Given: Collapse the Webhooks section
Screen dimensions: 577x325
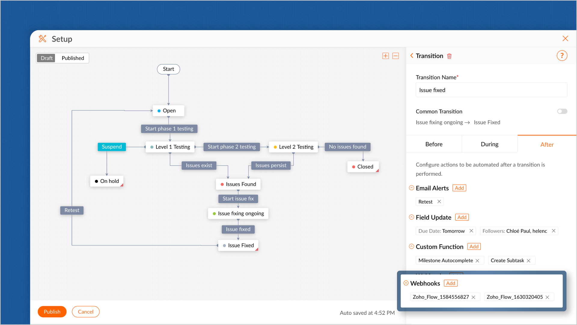Looking at the screenshot, I should click(x=406, y=283).
